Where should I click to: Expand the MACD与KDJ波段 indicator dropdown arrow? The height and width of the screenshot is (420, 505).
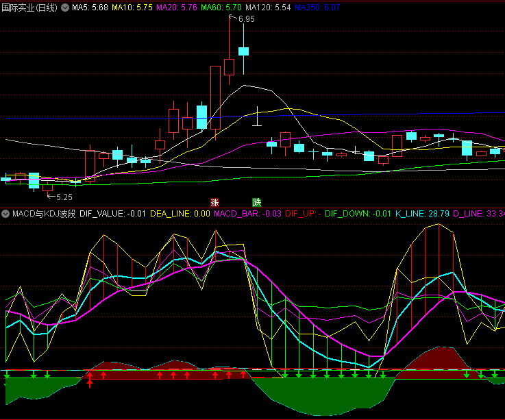coord(6,214)
